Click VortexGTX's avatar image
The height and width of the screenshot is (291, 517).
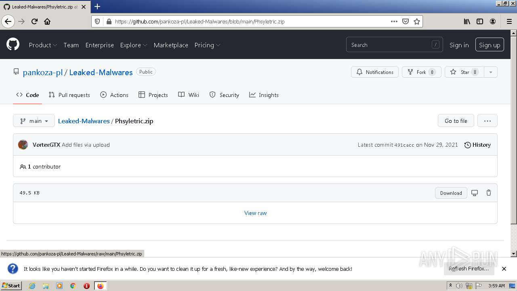[x=23, y=145]
